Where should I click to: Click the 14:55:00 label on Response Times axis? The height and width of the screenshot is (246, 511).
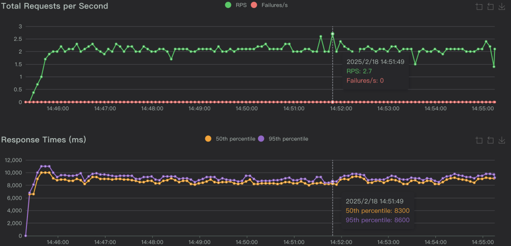482,242
